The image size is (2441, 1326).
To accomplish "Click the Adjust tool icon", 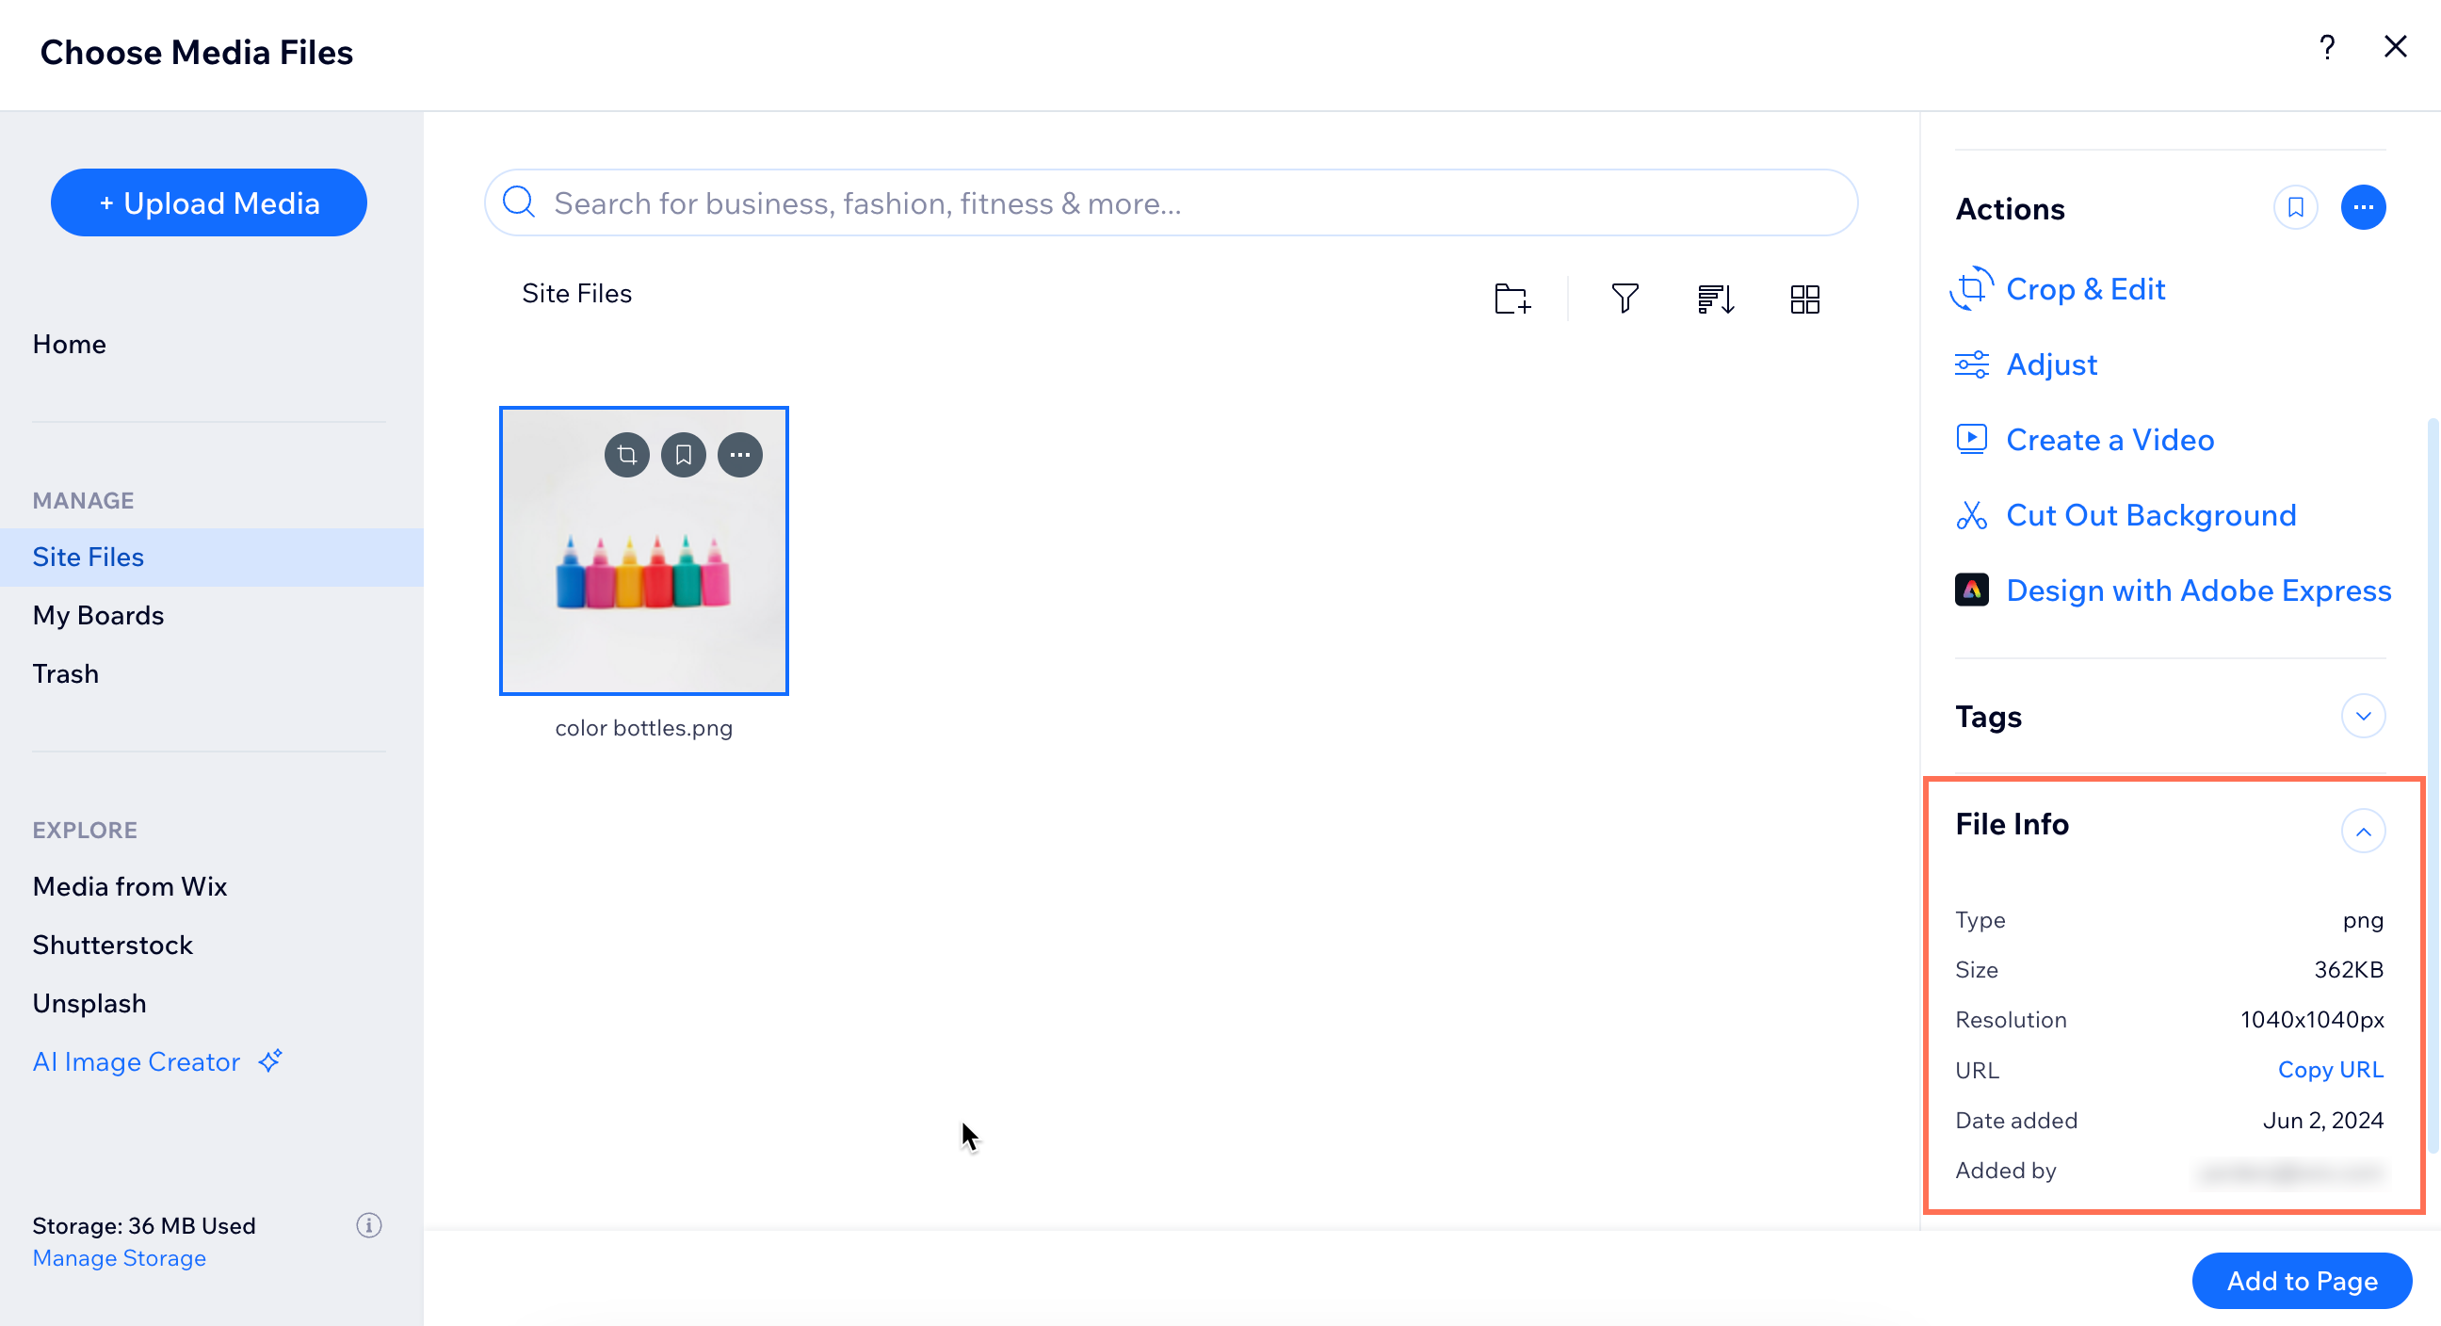I will [1972, 364].
